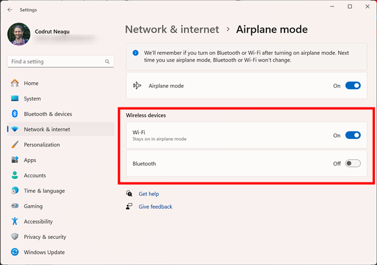Viewport: 377px width, 265px height.
Task: Open the System settings category
Action: [x=61, y=99]
